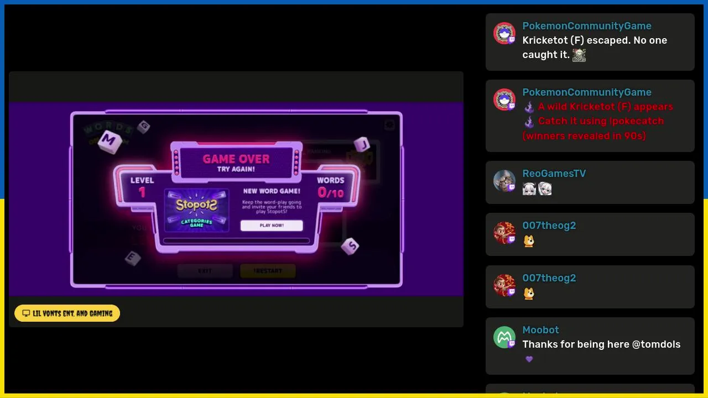The image size is (708, 398).
Task: Click the dimmed RESTART button
Action: 268,271
